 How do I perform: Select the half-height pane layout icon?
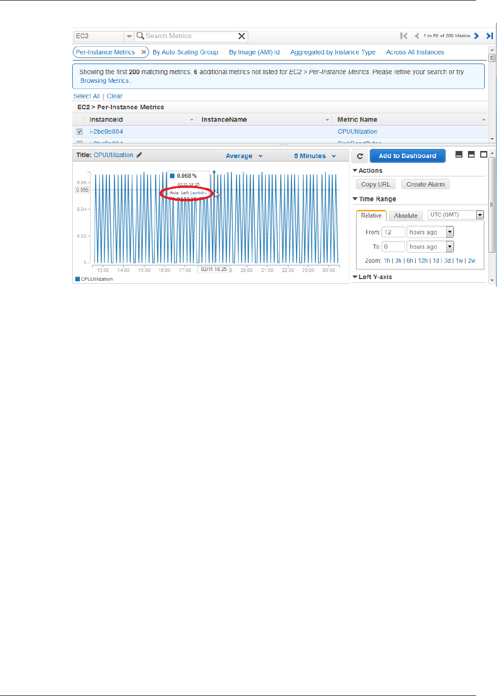[471, 155]
